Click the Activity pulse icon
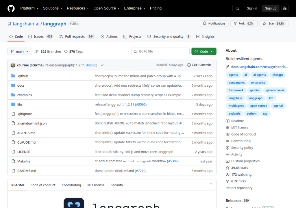The width and height of the screenshot is (296, 208). pos(227,155)
